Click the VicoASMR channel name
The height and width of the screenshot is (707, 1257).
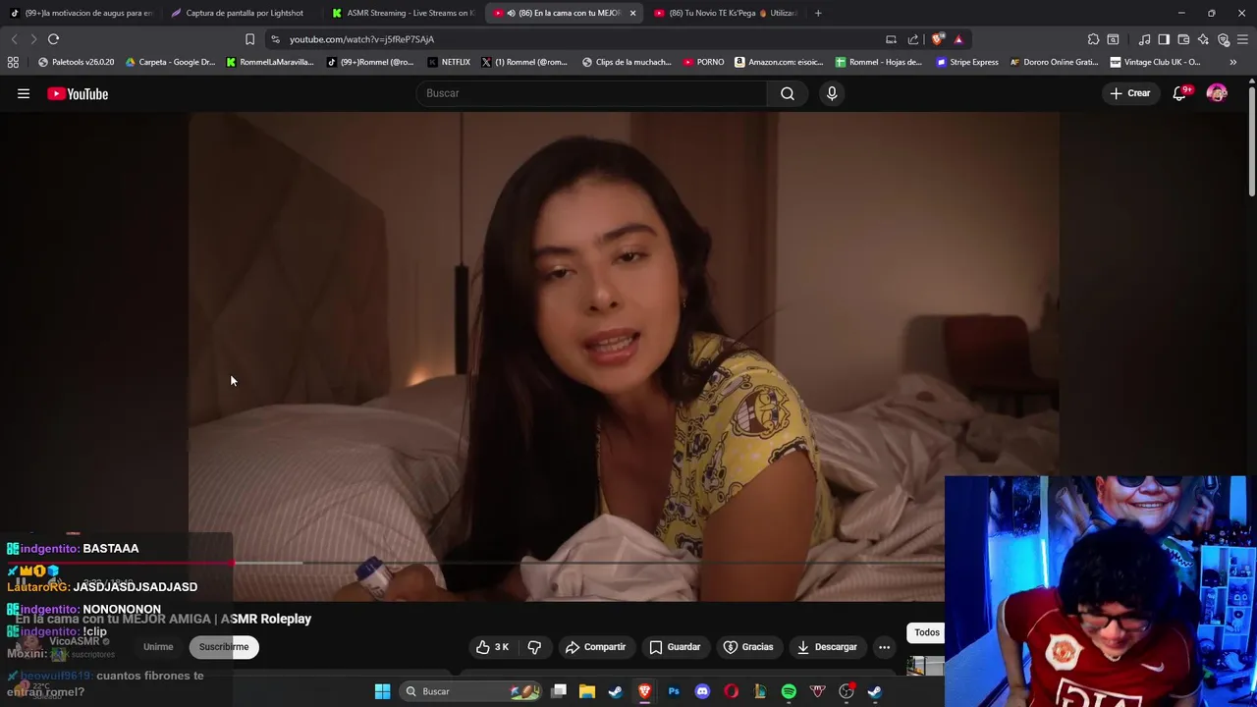click(75, 641)
